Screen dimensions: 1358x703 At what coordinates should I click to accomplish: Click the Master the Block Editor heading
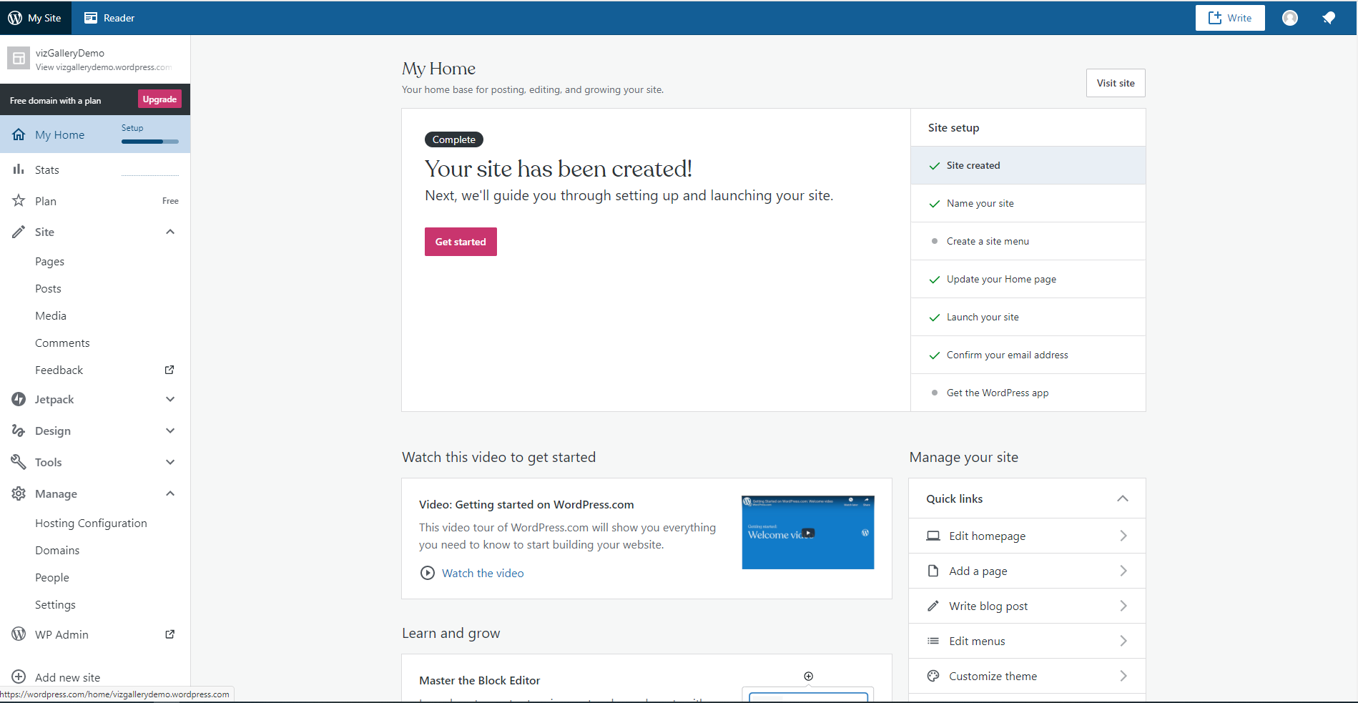tap(479, 680)
